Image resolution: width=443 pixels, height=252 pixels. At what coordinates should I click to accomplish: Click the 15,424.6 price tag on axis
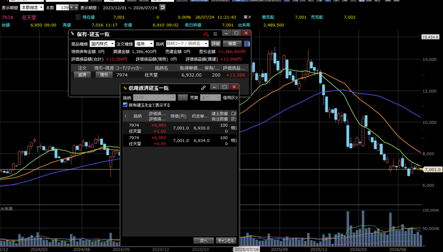(x=431, y=37)
